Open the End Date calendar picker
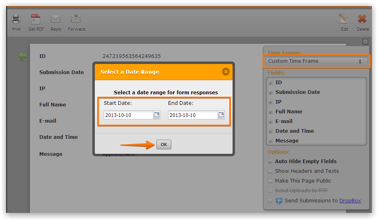This screenshot has height=221, width=378. point(221,115)
